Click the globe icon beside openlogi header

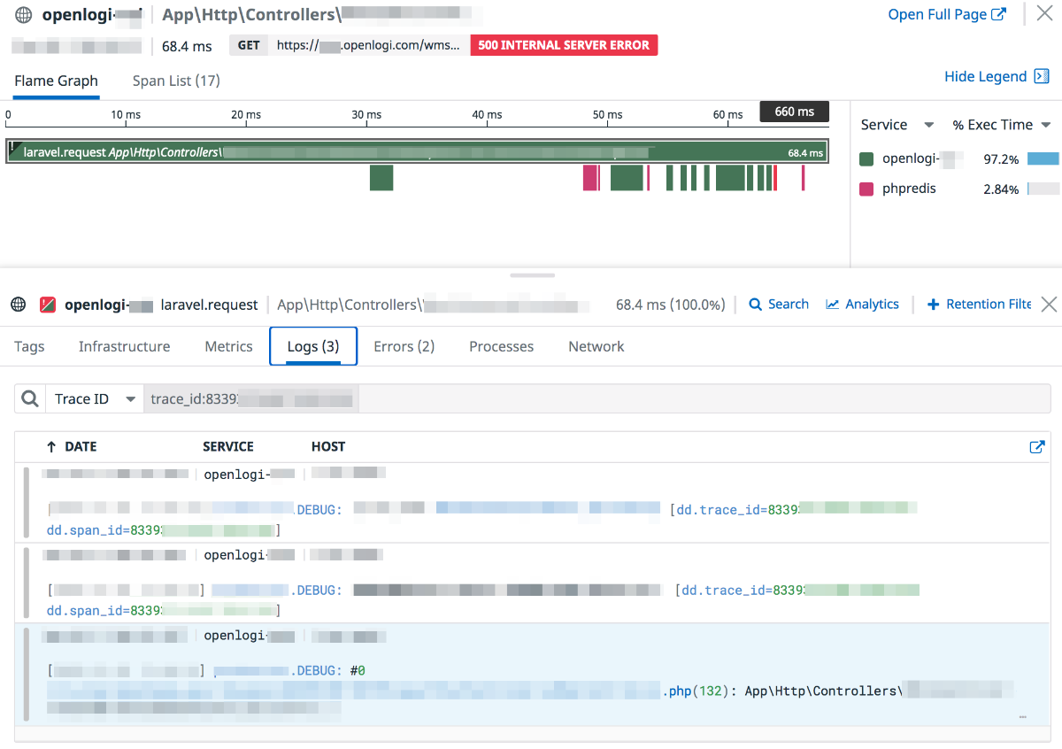(24, 15)
